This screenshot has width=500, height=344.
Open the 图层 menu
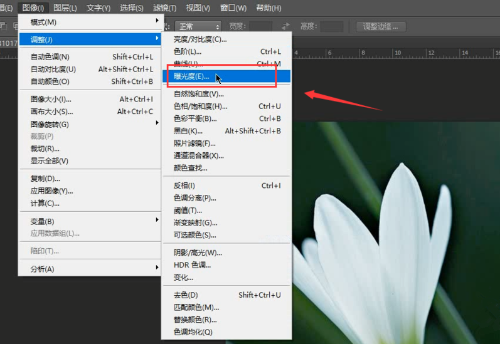point(65,8)
